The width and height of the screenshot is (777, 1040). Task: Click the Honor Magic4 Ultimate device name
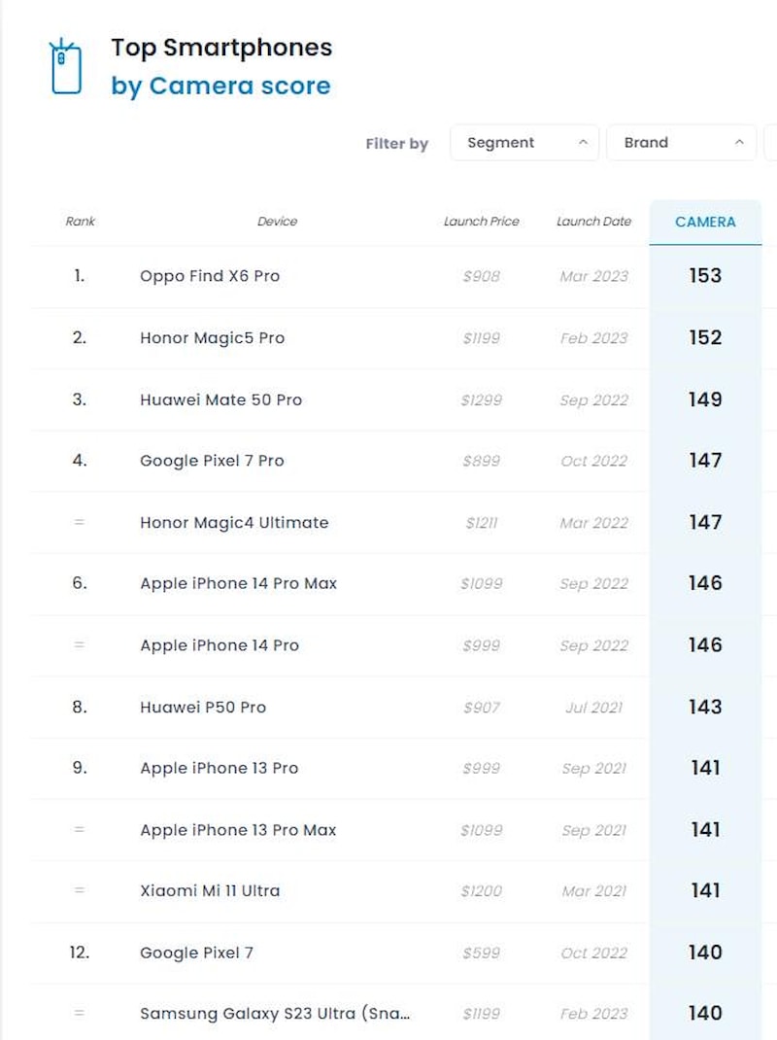(234, 523)
